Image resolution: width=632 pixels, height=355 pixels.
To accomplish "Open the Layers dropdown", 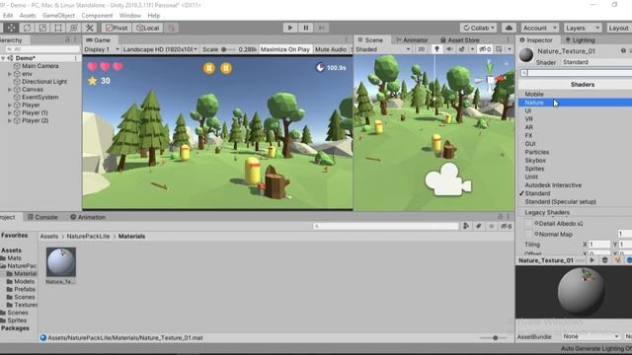I will [x=583, y=28].
